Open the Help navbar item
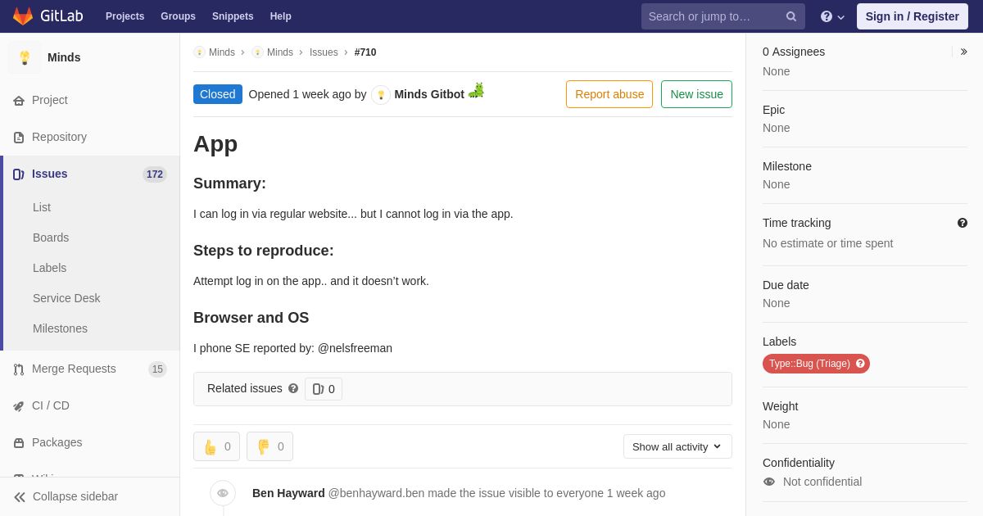Screen dimensions: 983x516 pyautogui.click(x=281, y=16)
